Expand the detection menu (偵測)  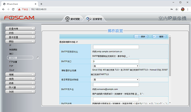point(20,79)
